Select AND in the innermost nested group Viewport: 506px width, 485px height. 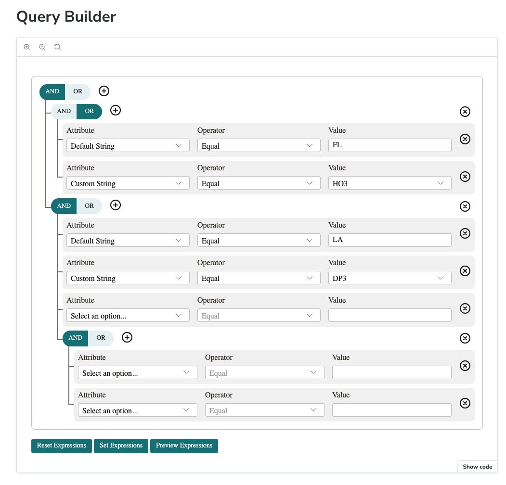[76, 338]
